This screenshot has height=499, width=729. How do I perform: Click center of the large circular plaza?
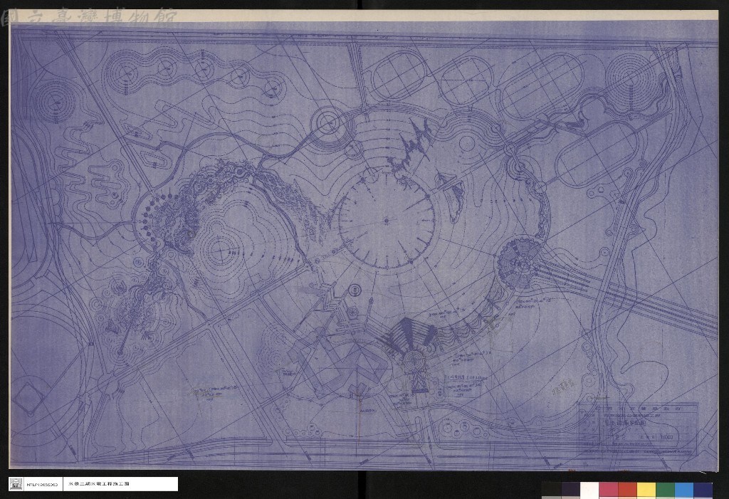click(x=387, y=220)
